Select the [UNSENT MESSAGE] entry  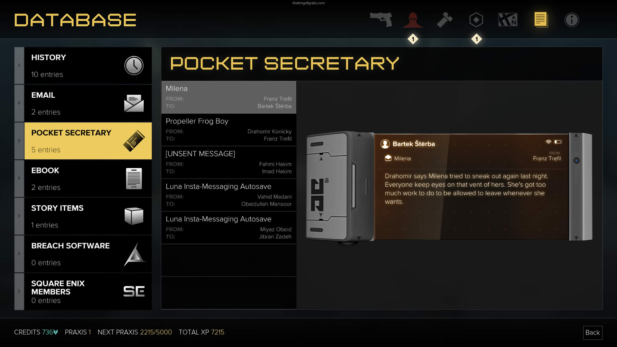tap(228, 162)
